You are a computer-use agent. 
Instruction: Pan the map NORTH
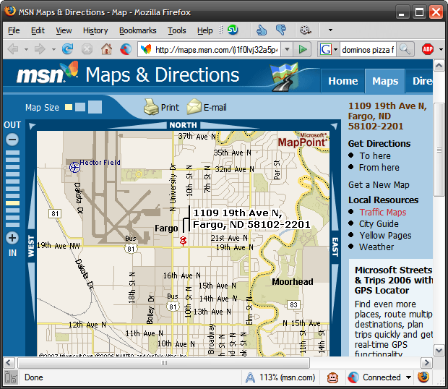[183, 125]
